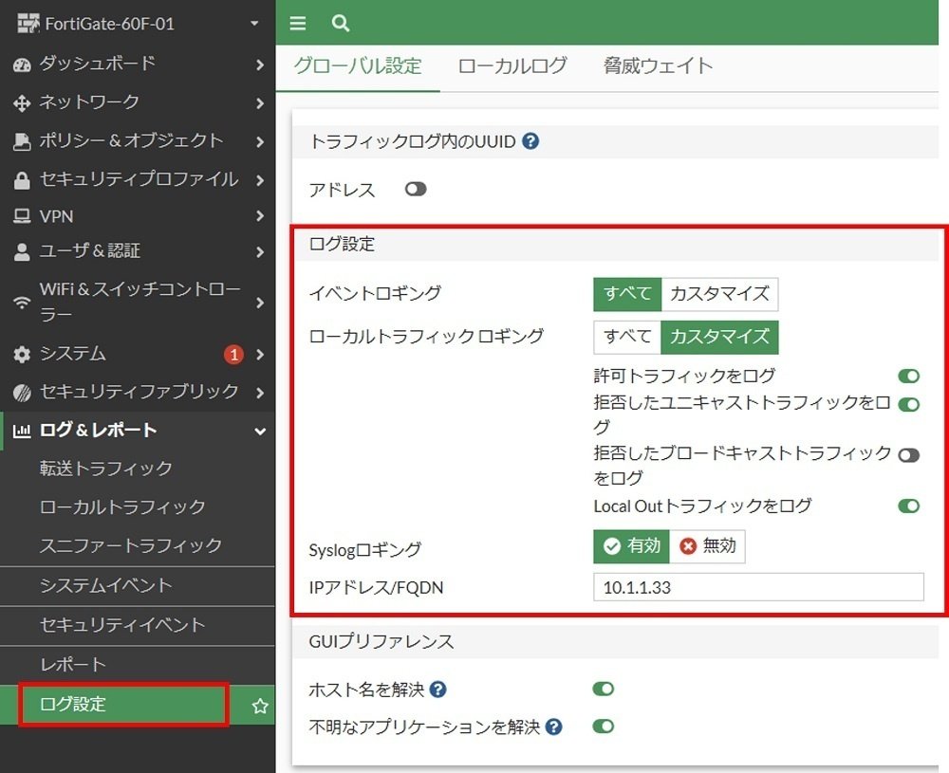Open the Dashboard (ダッシュボード) sidebar icon
Image resolution: width=949 pixels, height=773 pixels.
(x=23, y=64)
